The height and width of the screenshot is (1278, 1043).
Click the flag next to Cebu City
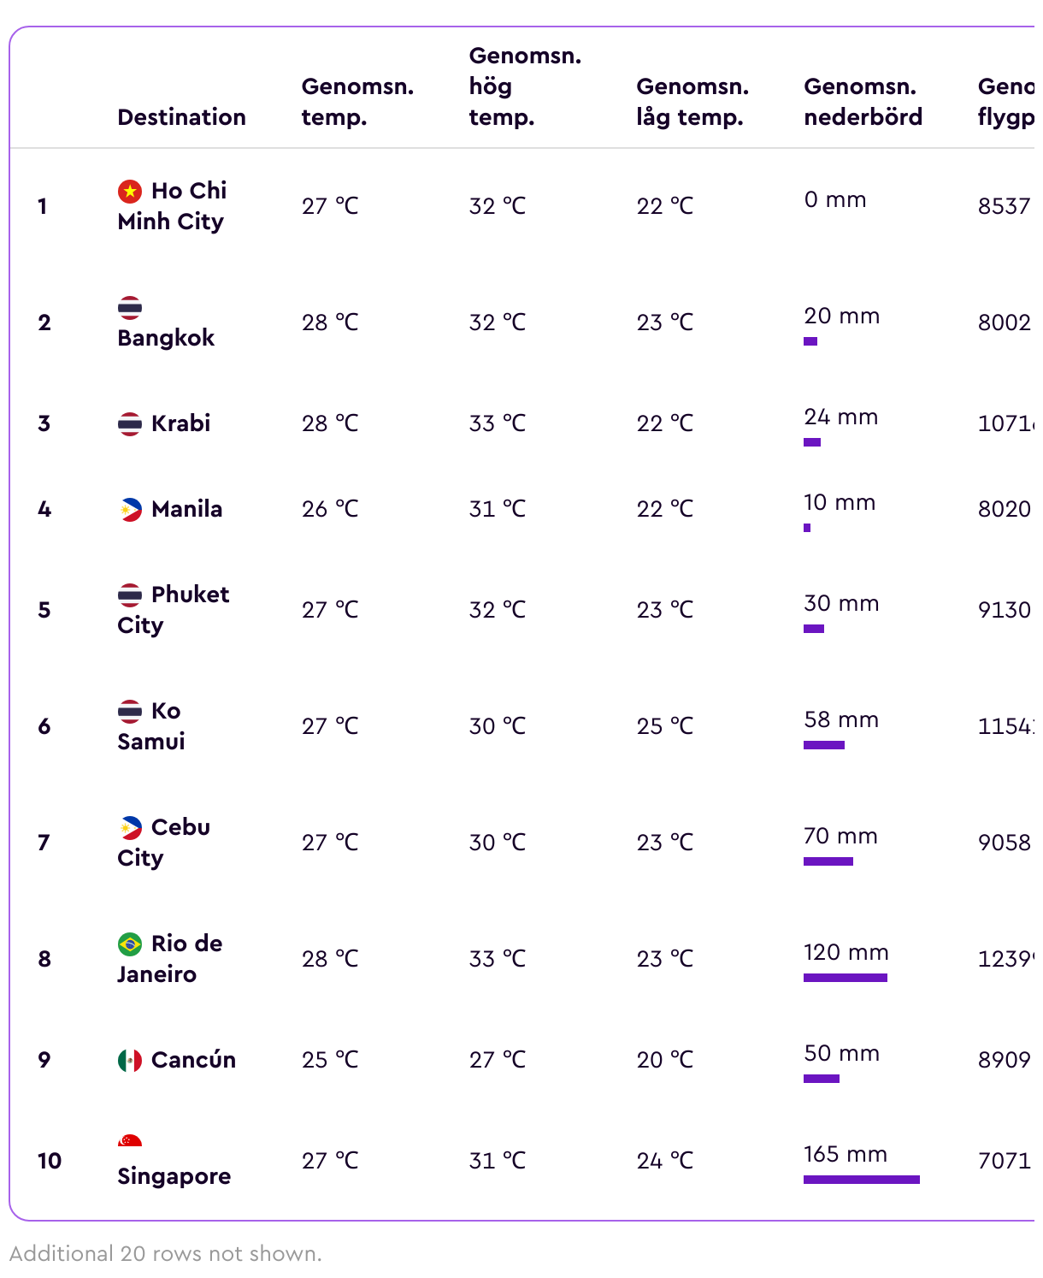129,827
